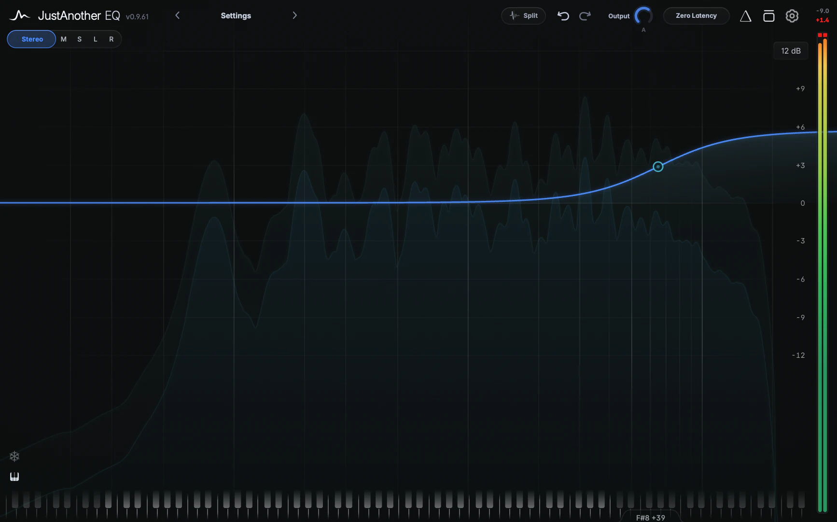Open the Settings preset name menu
This screenshot has width=837, height=522.
click(236, 15)
